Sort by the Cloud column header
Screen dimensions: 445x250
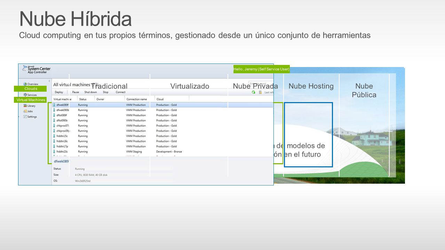pyautogui.click(x=160, y=99)
